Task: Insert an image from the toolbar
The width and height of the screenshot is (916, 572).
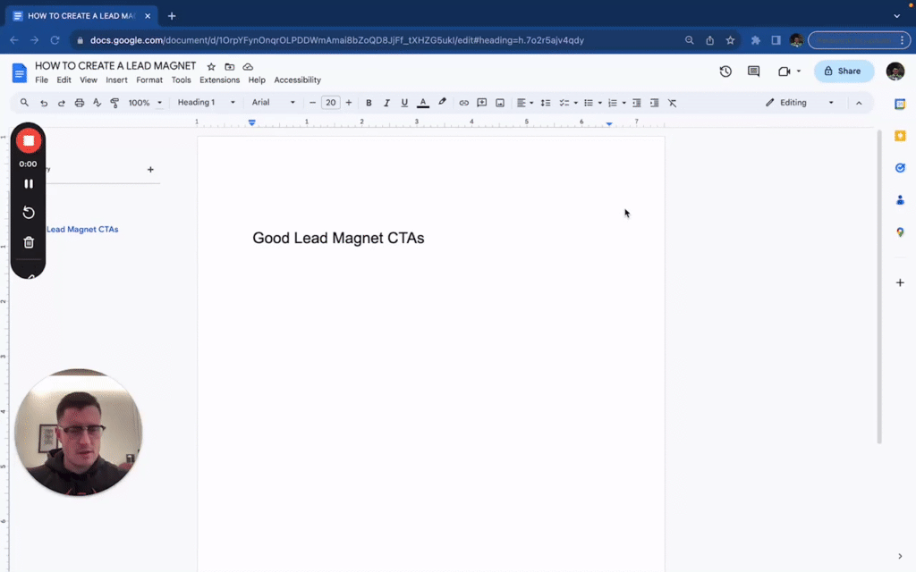Action: click(499, 102)
